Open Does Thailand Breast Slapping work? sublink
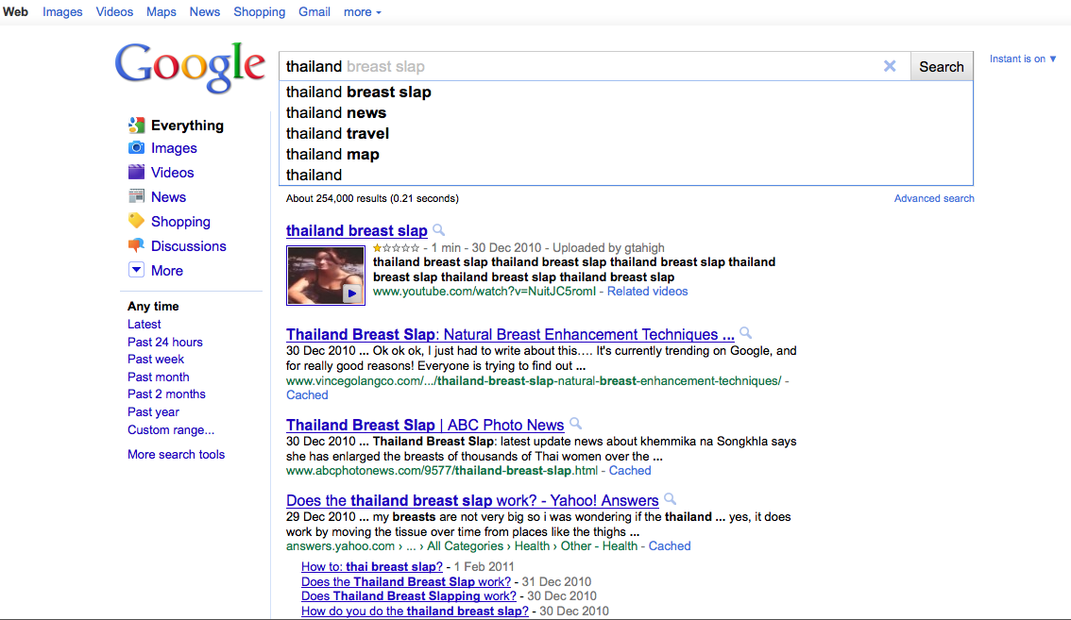Screen dimensions: 1071x620 [408, 596]
